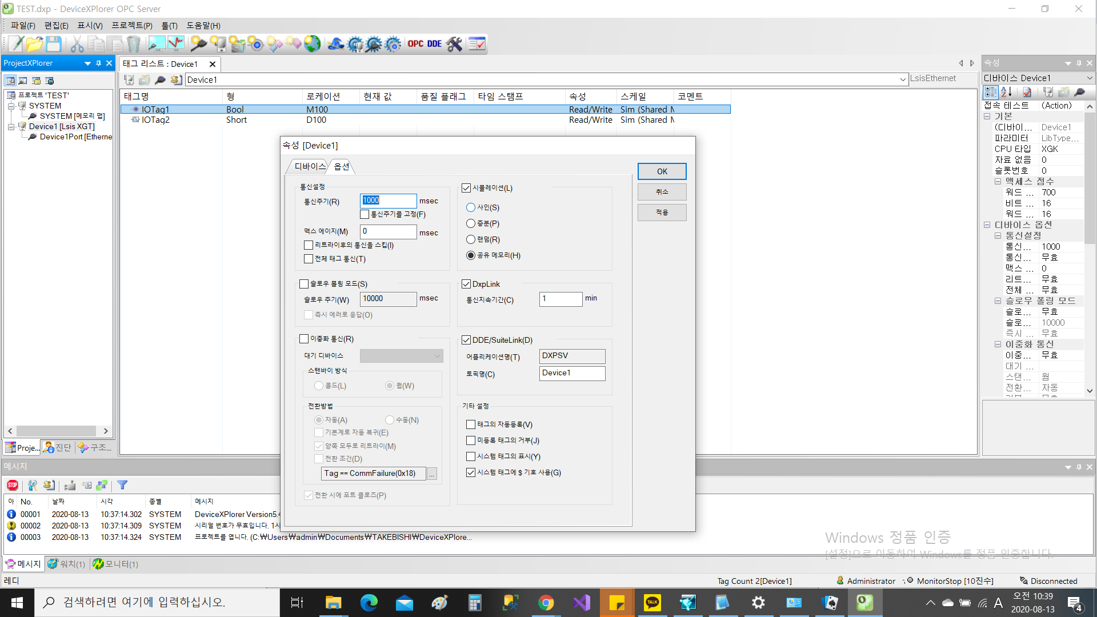This screenshot has width=1097, height=617.
Task: Click the Cut scissors icon
Action: pos(77,44)
